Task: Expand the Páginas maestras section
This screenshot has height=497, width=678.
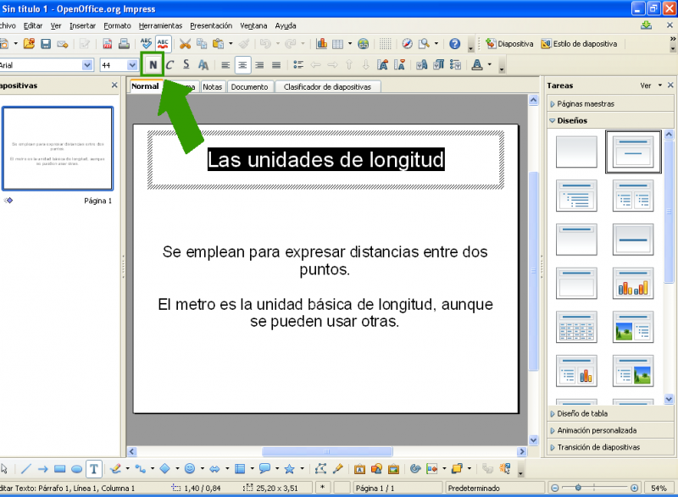Action: (x=585, y=104)
